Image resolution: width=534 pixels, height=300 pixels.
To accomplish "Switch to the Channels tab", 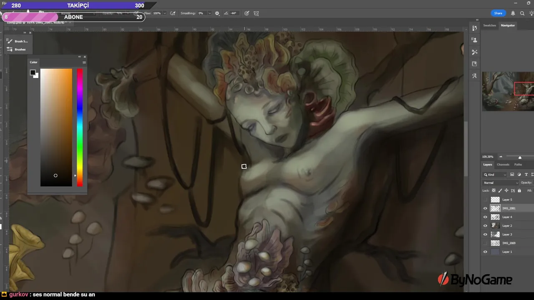I will click(x=503, y=165).
